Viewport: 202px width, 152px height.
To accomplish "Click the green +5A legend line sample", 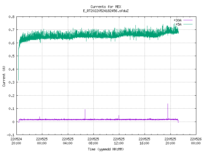I will (x=188, y=24).
